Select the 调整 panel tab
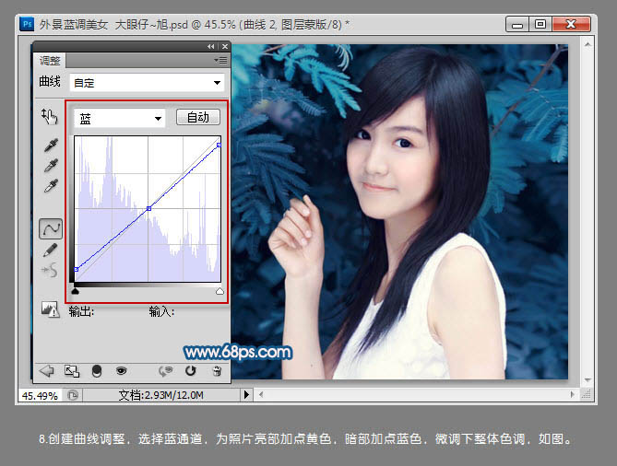 tap(48, 61)
